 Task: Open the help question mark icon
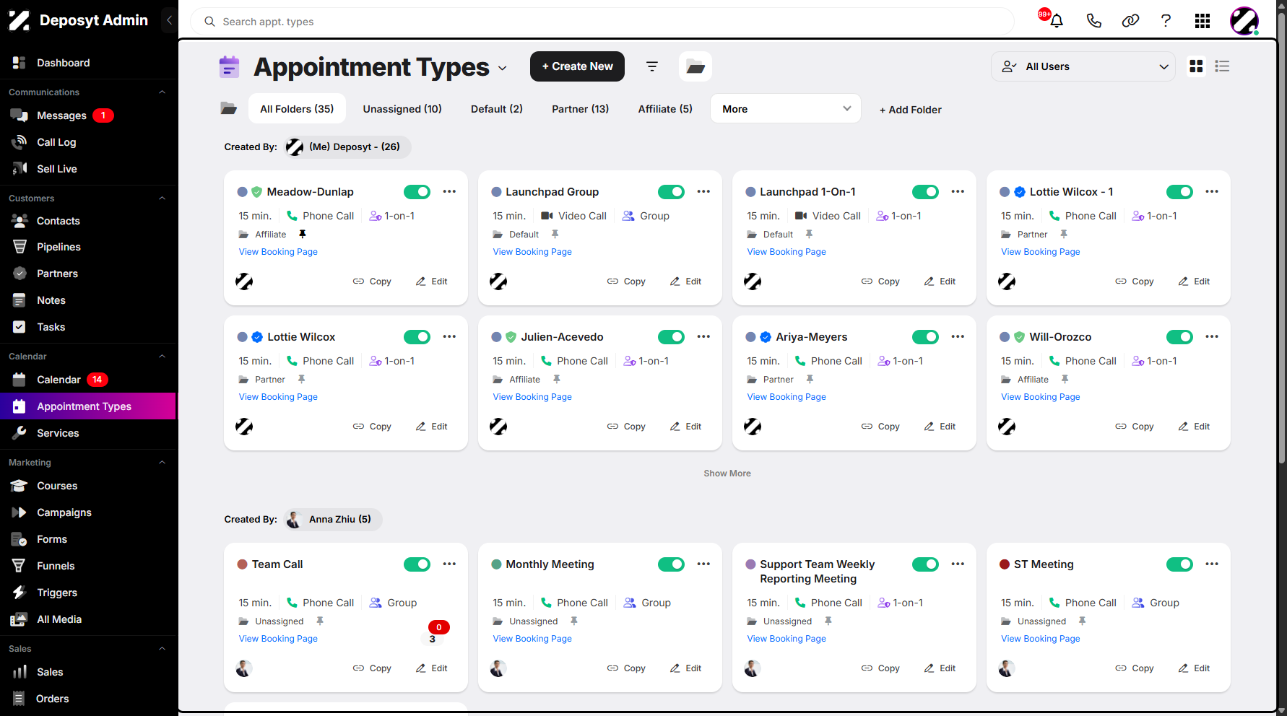(1166, 21)
